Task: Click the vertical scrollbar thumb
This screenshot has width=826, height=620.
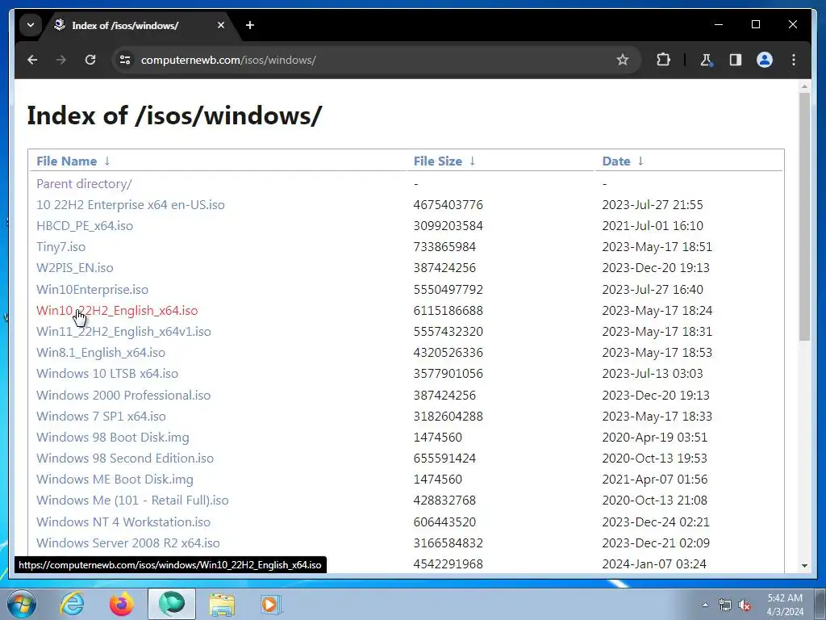Action: click(x=804, y=216)
